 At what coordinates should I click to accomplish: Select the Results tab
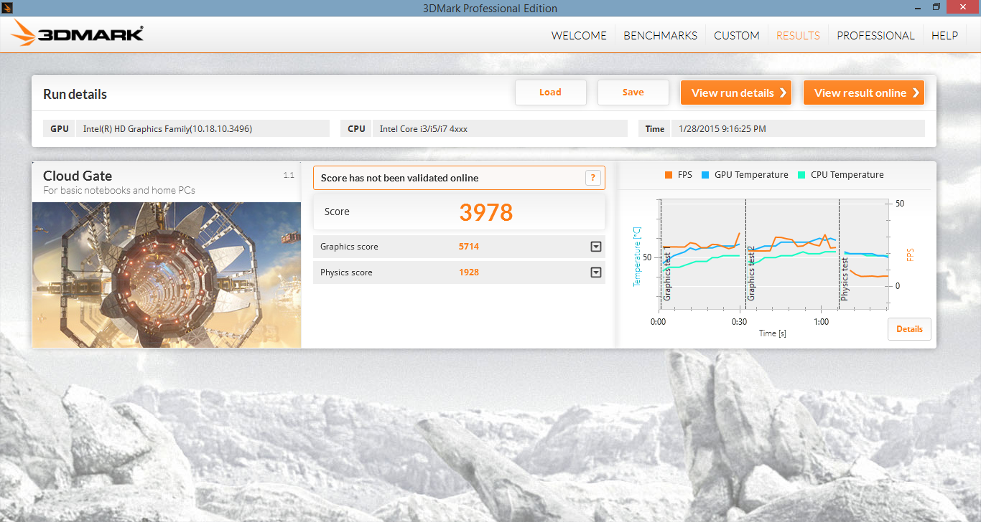point(798,35)
